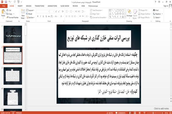
Task: Expand Text Direction options
Action: 96,10
